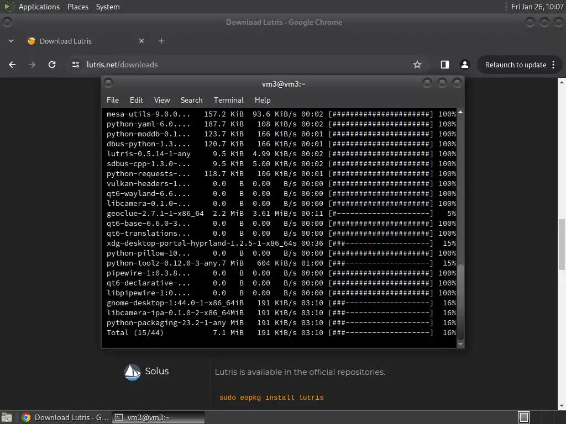
Task: Open the Places menu
Action: click(x=78, y=7)
